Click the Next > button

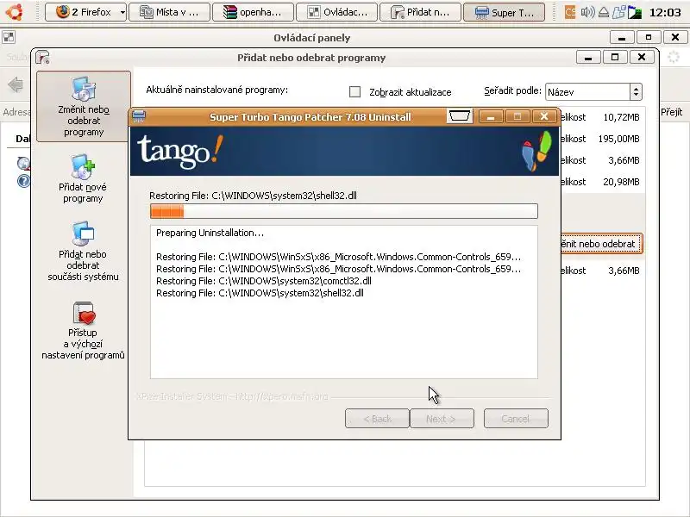click(x=442, y=419)
